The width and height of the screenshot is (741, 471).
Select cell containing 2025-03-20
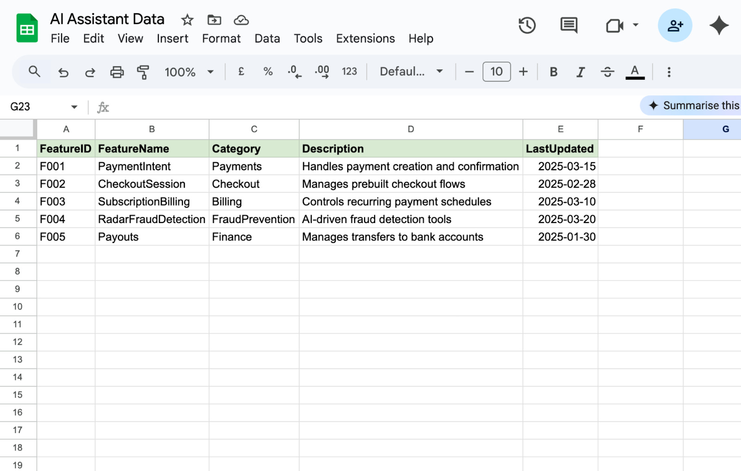[560, 219]
